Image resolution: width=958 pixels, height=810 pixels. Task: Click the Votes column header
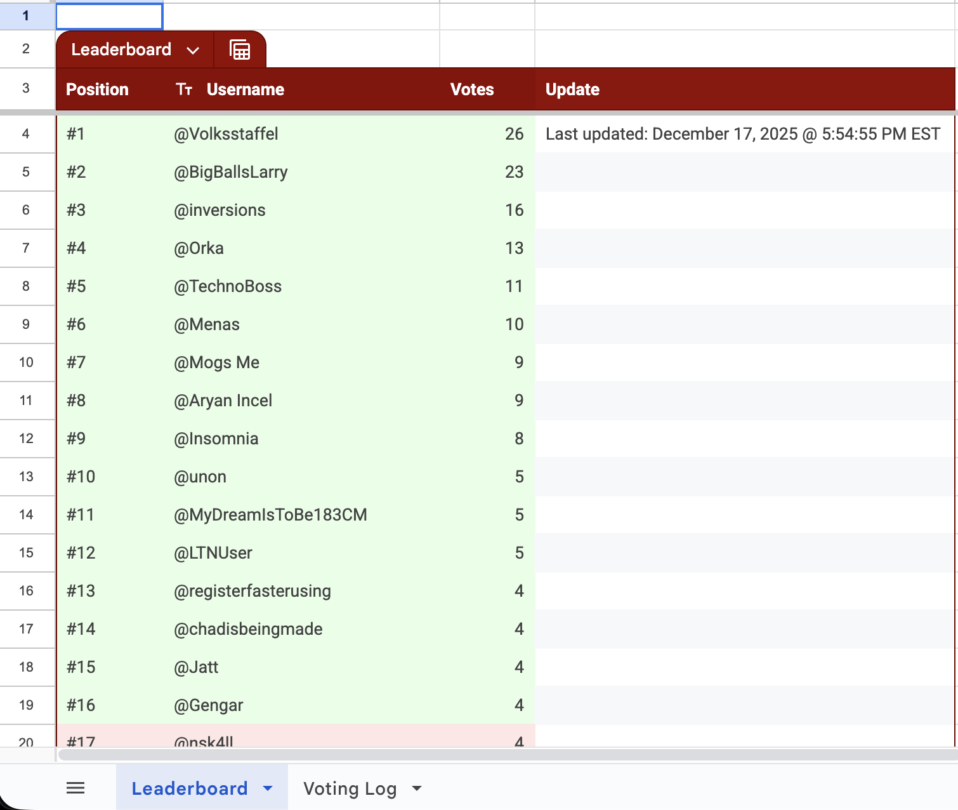tap(471, 90)
